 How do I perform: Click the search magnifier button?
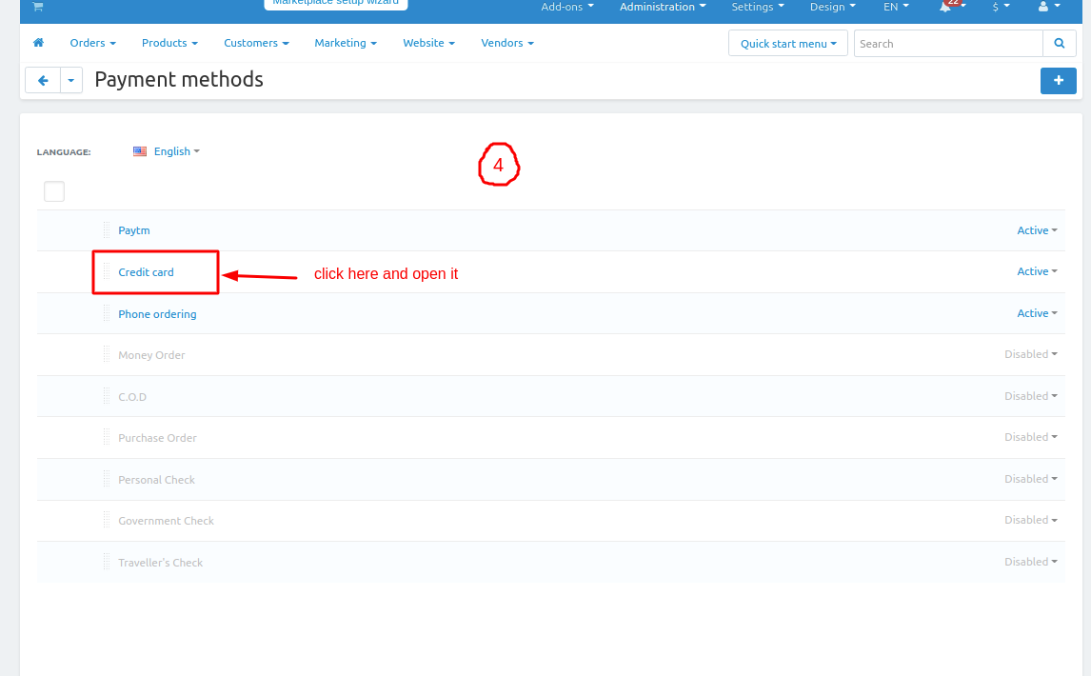(1059, 43)
